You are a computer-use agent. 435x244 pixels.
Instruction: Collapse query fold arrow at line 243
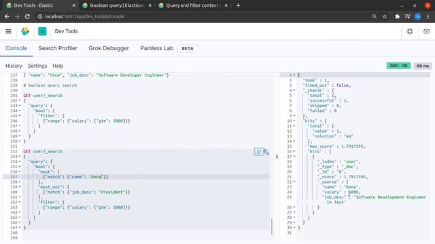coord(20,106)
